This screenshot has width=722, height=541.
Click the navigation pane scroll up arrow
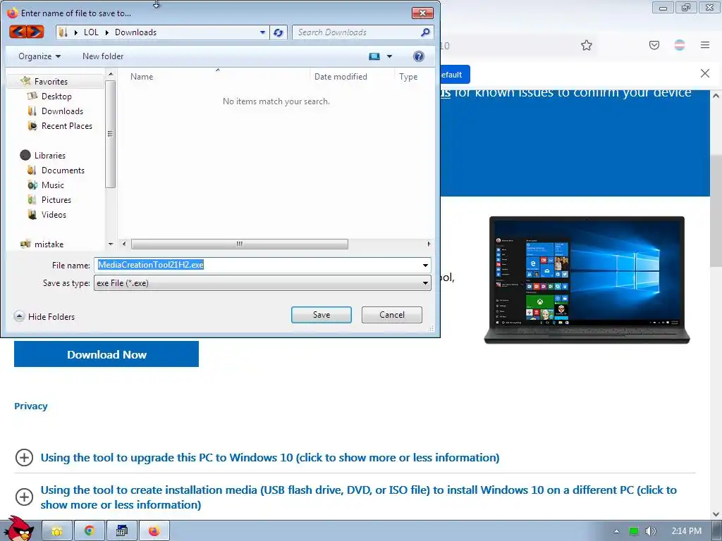tap(111, 73)
